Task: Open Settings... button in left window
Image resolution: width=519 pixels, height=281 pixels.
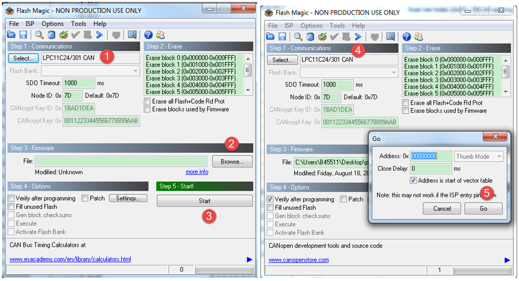Action: click(128, 198)
